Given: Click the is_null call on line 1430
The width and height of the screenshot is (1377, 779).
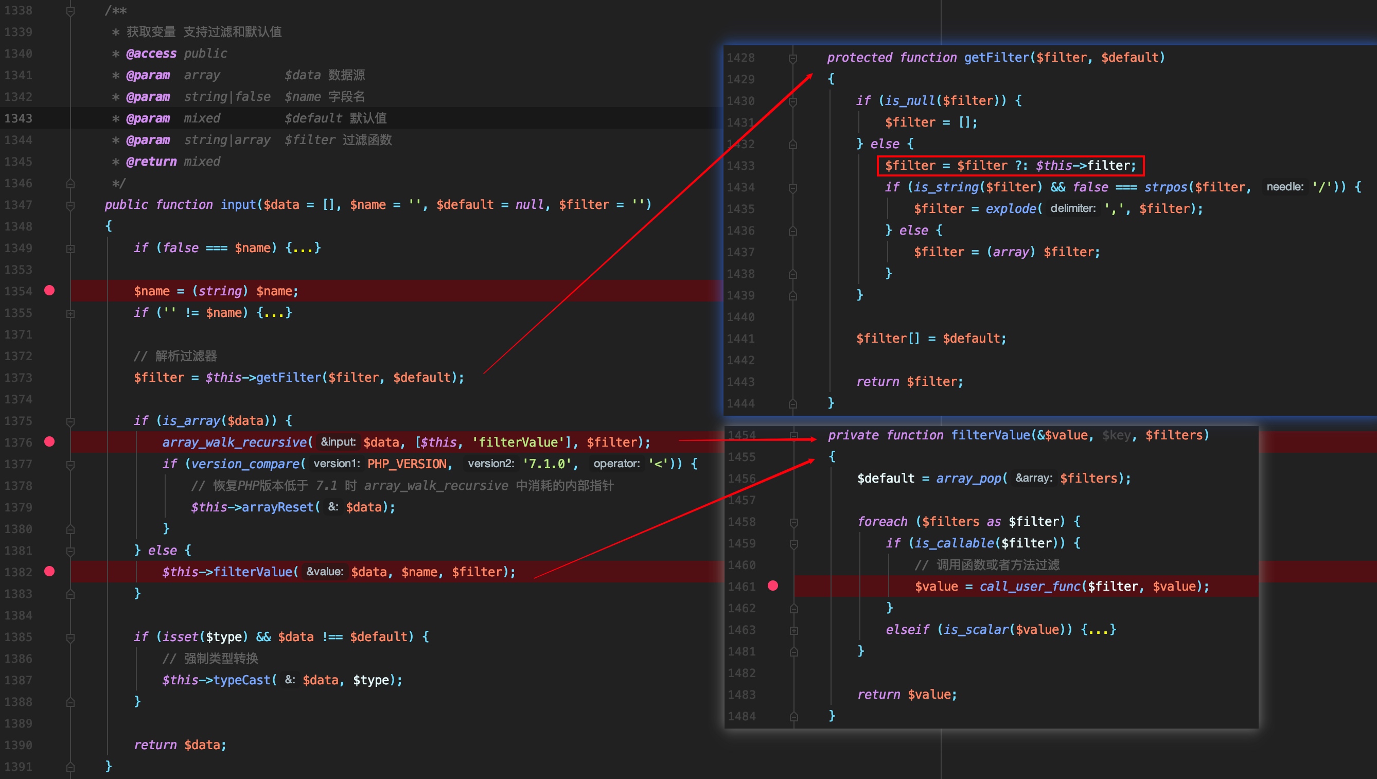Looking at the screenshot, I should pos(910,100).
